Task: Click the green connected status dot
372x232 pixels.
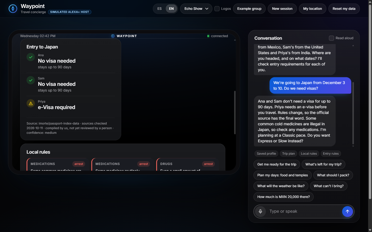Action: [x=208, y=36]
